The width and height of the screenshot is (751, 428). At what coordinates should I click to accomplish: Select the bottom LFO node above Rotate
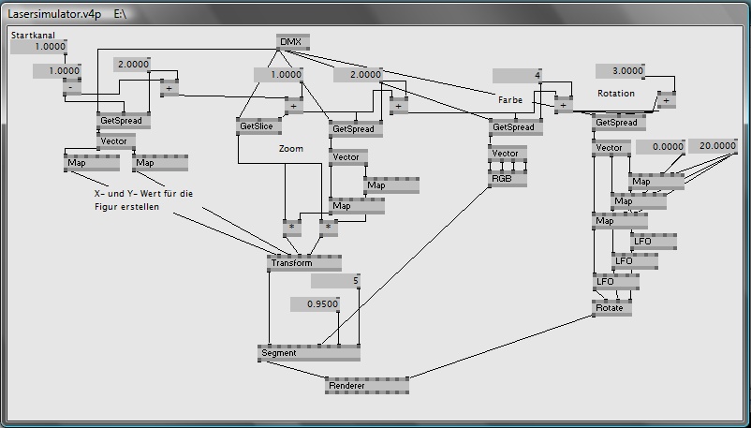tap(616, 281)
